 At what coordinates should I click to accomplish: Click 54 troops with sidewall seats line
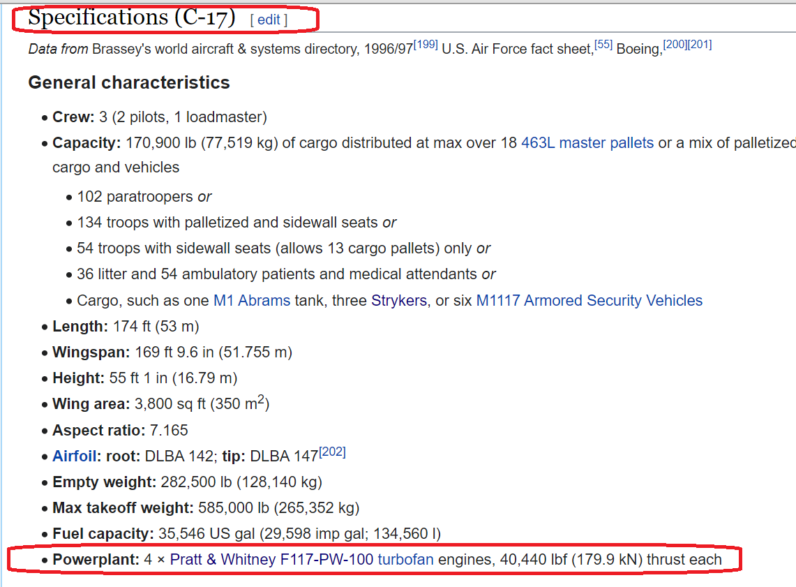(284, 248)
